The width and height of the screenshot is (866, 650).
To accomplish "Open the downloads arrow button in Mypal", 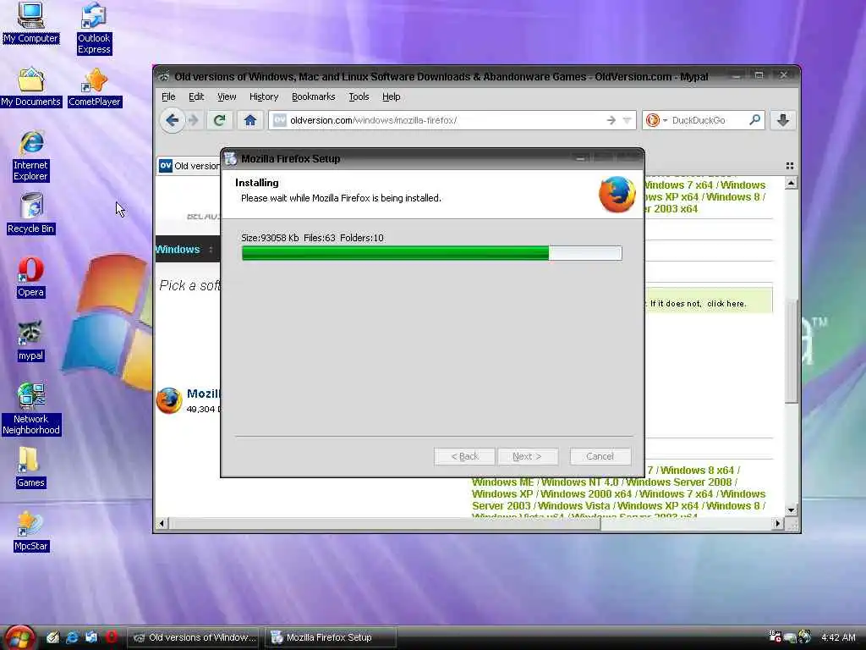I will 782,120.
